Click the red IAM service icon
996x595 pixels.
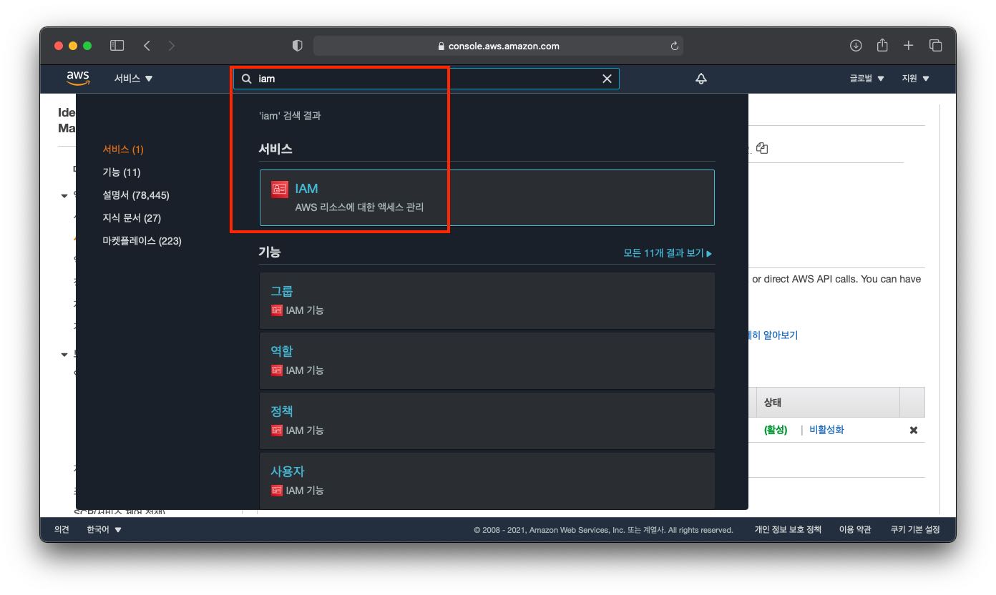tap(280, 189)
